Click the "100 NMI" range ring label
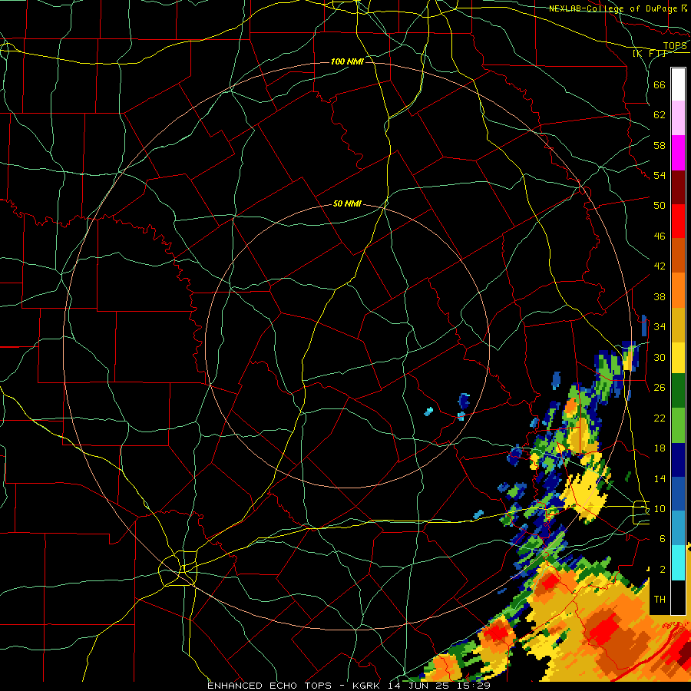691x691 pixels. pyautogui.click(x=347, y=61)
